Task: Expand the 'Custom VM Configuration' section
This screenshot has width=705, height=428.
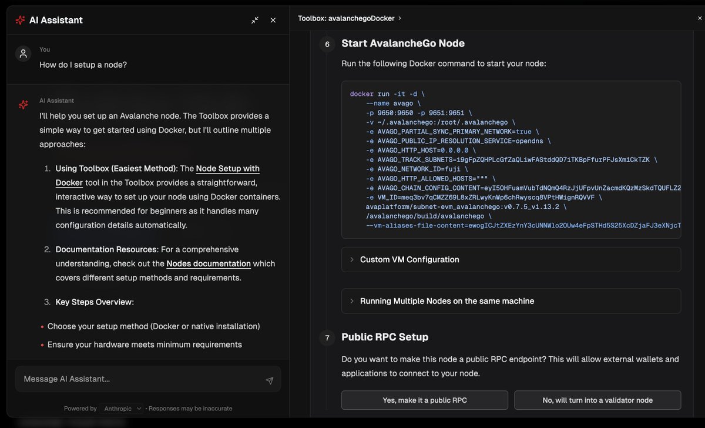Action: pos(511,259)
